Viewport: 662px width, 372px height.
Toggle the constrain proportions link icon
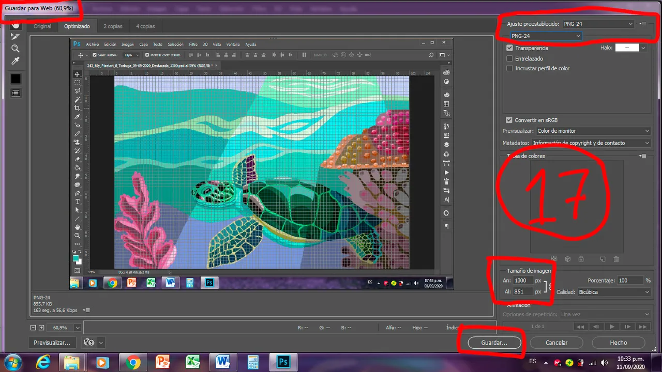click(550, 286)
